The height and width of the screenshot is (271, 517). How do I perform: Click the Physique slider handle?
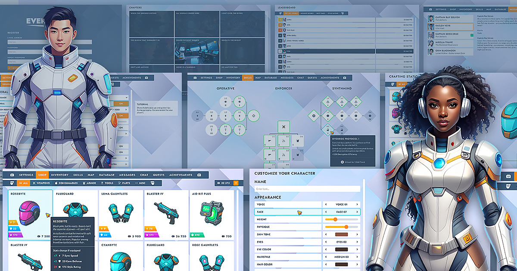pos(346,227)
